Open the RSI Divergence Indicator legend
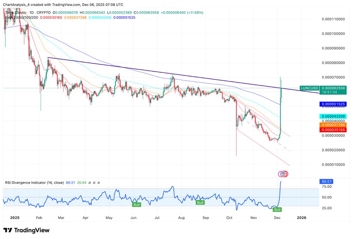The width and height of the screenshot is (353, 239). pos(34,183)
